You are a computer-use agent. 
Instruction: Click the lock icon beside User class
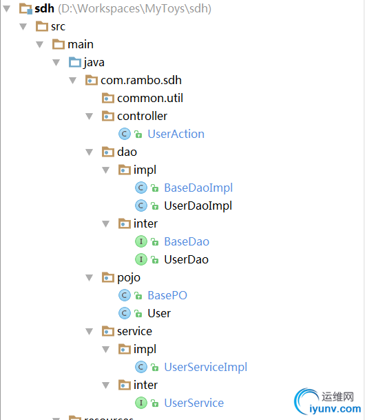pyautogui.click(x=138, y=313)
